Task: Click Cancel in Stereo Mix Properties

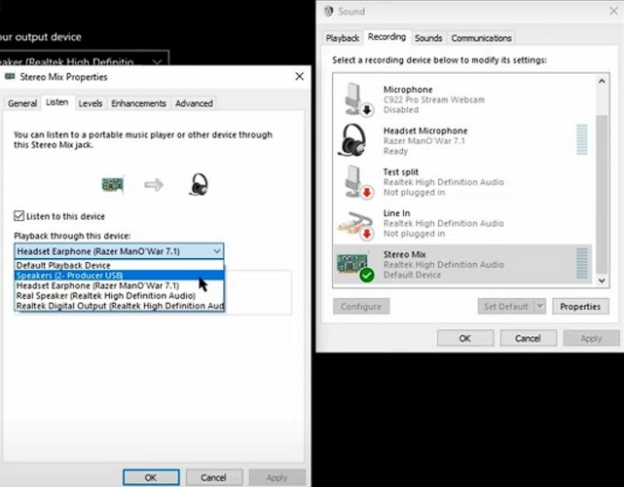Action: click(x=213, y=477)
